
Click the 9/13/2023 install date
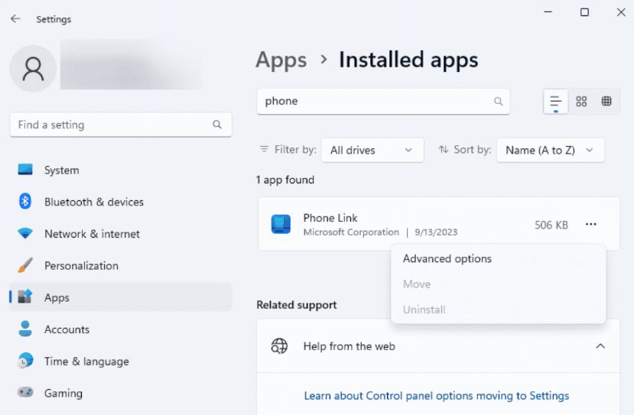(436, 232)
